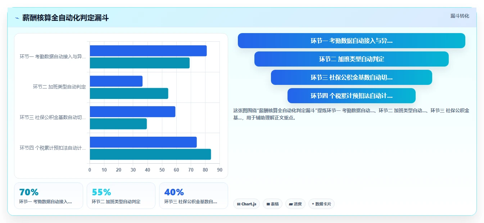484x223 pixels.
Task: Open the 40% stat card
Action: coord(194,196)
